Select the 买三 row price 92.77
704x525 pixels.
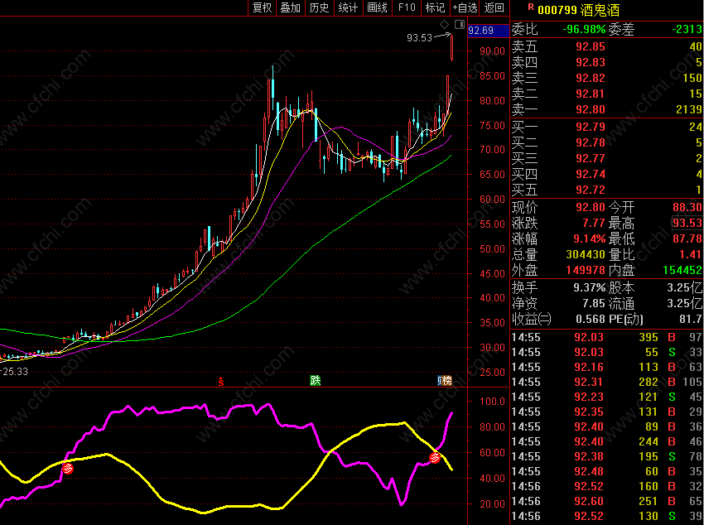click(x=591, y=158)
